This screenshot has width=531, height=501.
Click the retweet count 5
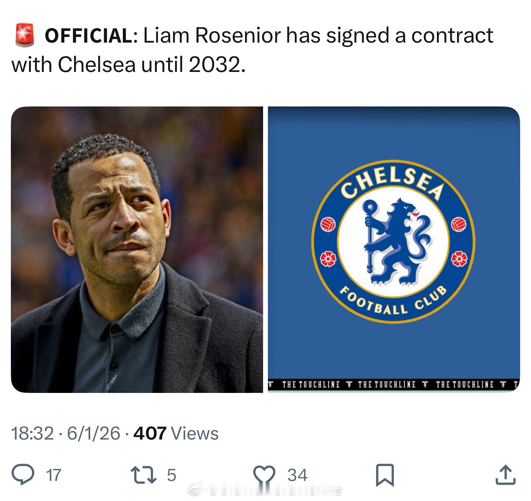[x=171, y=475]
